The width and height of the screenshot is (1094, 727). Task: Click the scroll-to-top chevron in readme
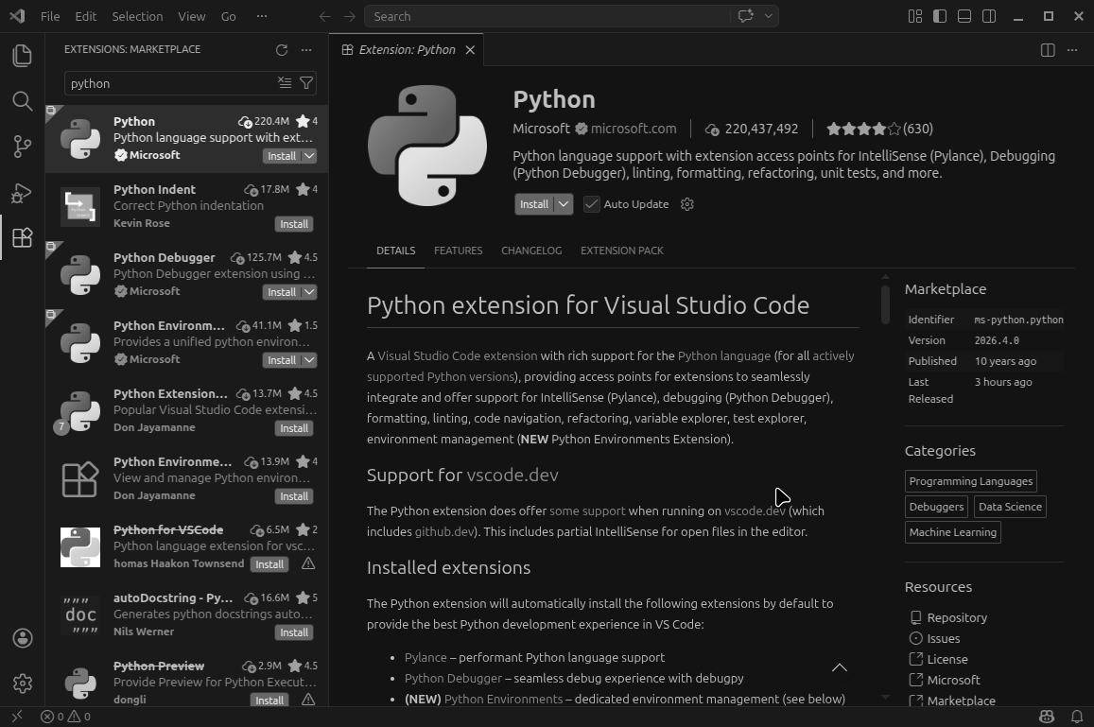840,667
